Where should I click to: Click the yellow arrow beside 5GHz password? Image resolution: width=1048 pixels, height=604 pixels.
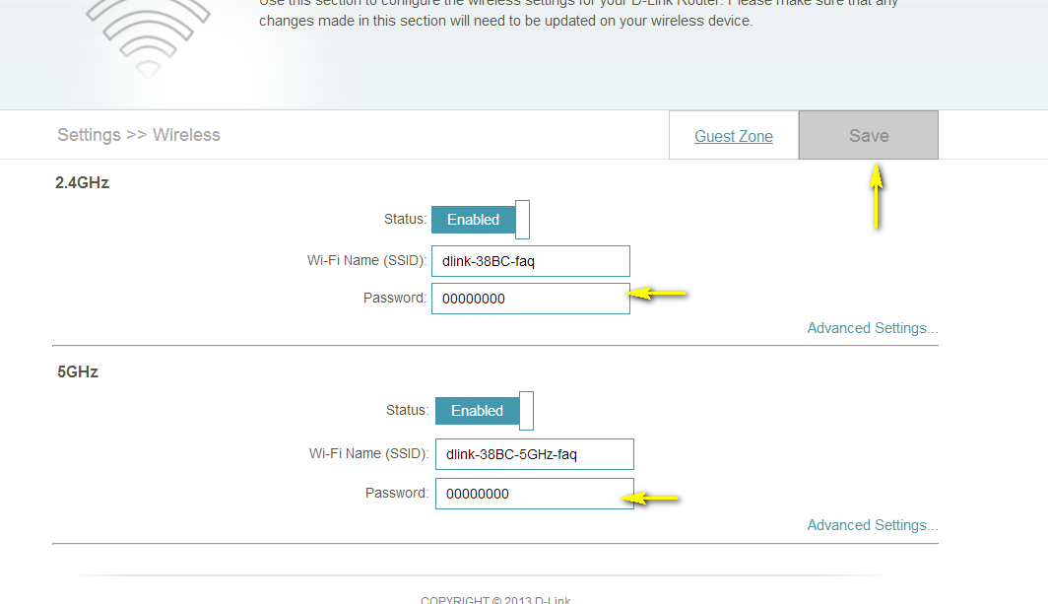point(654,500)
